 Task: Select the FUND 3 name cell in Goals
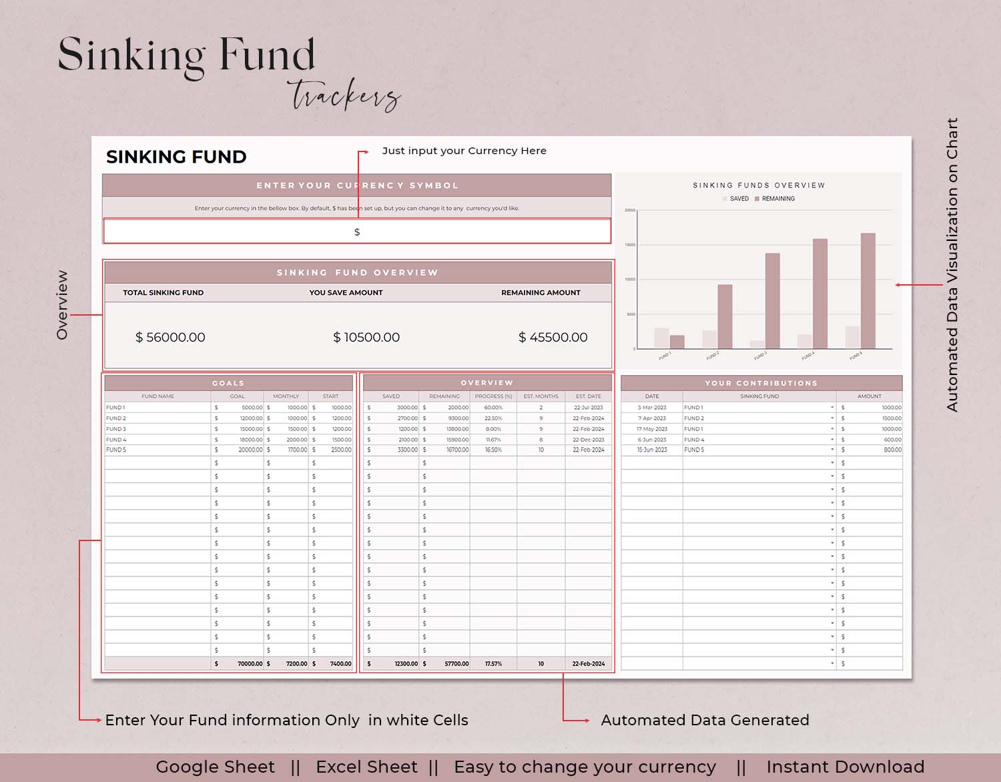(x=157, y=429)
